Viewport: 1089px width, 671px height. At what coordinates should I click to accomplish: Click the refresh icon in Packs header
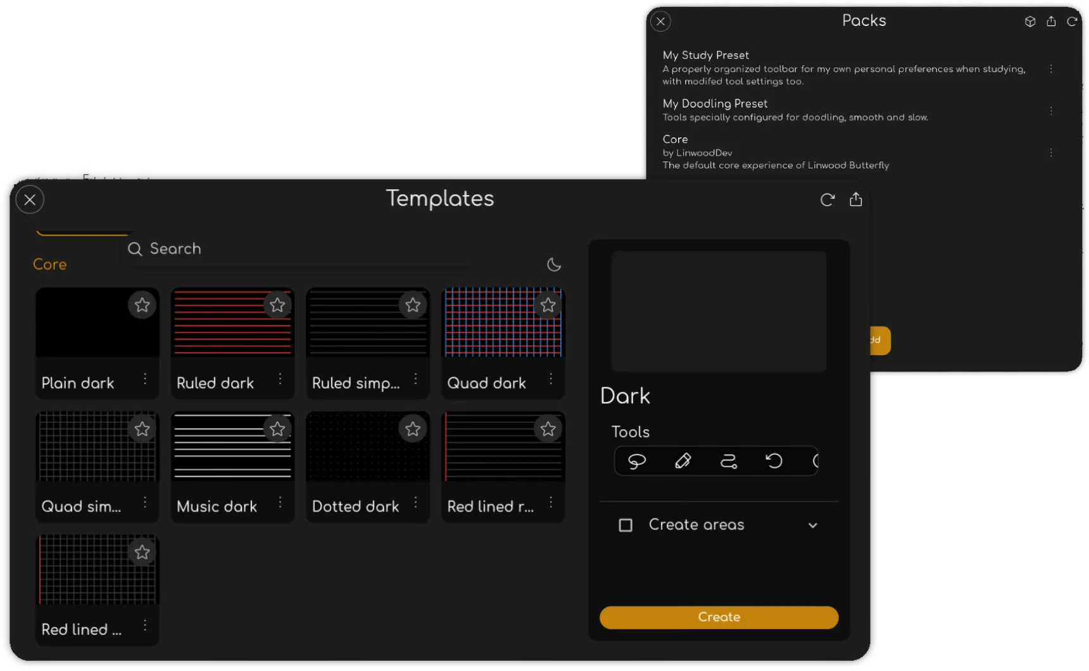[x=1072, y=22]
